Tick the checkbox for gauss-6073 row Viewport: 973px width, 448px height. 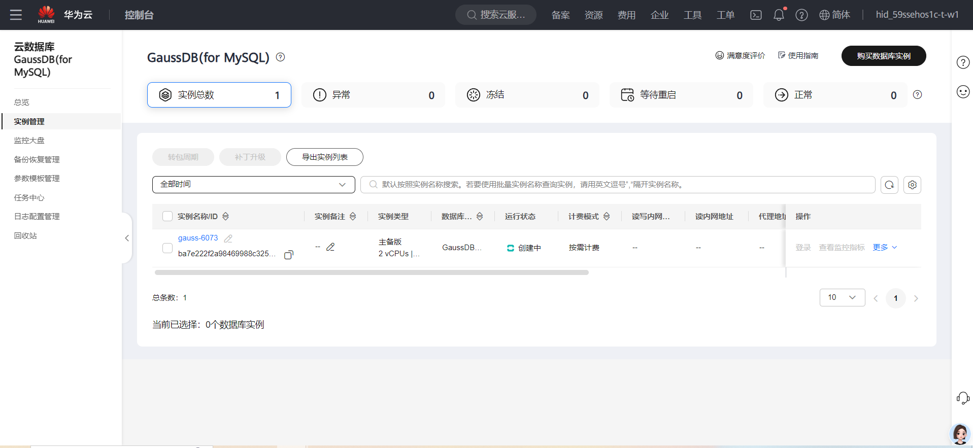coord(167,248)
